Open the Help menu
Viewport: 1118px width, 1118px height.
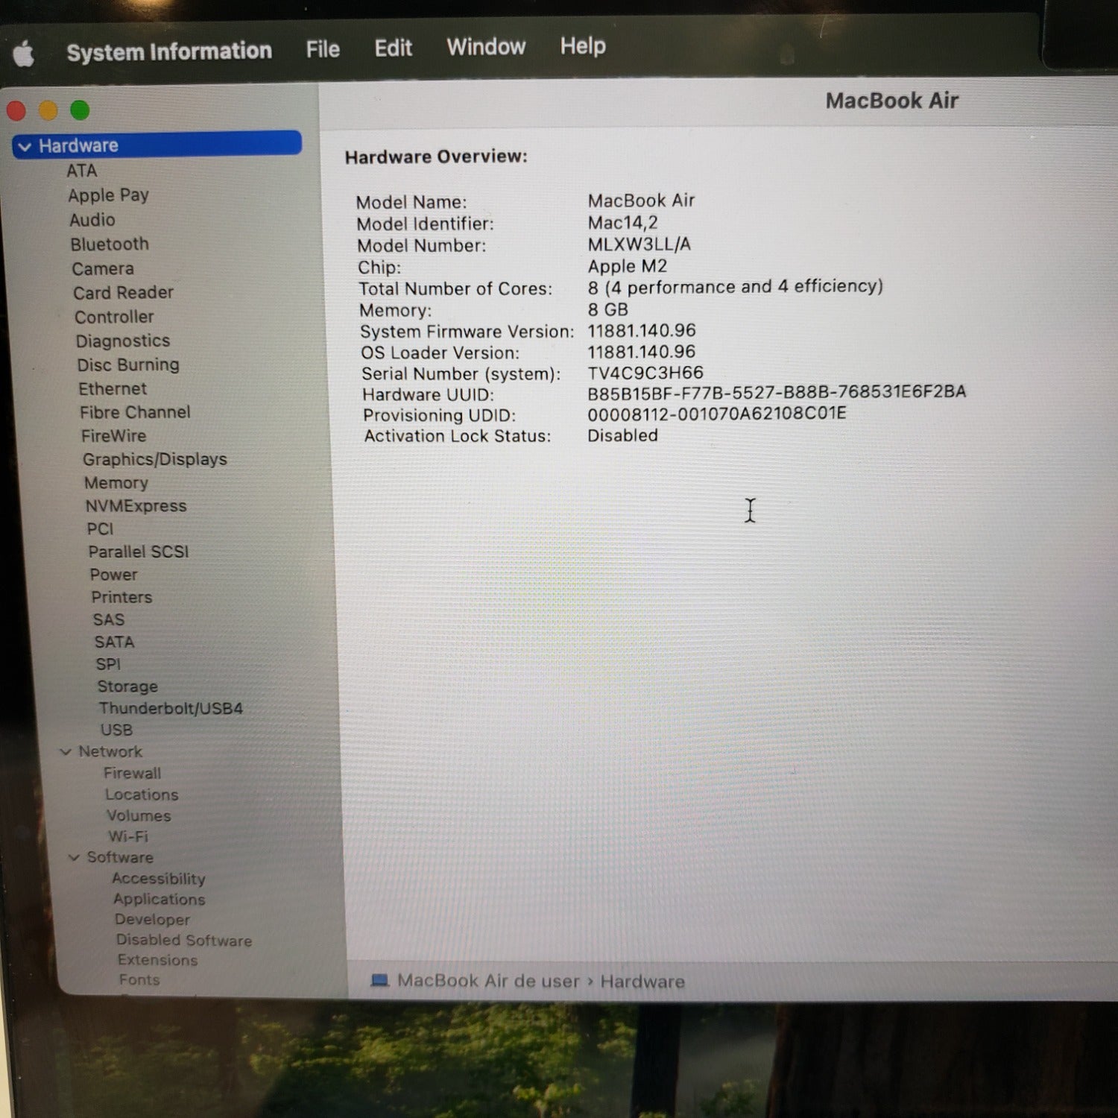point(583,45)
